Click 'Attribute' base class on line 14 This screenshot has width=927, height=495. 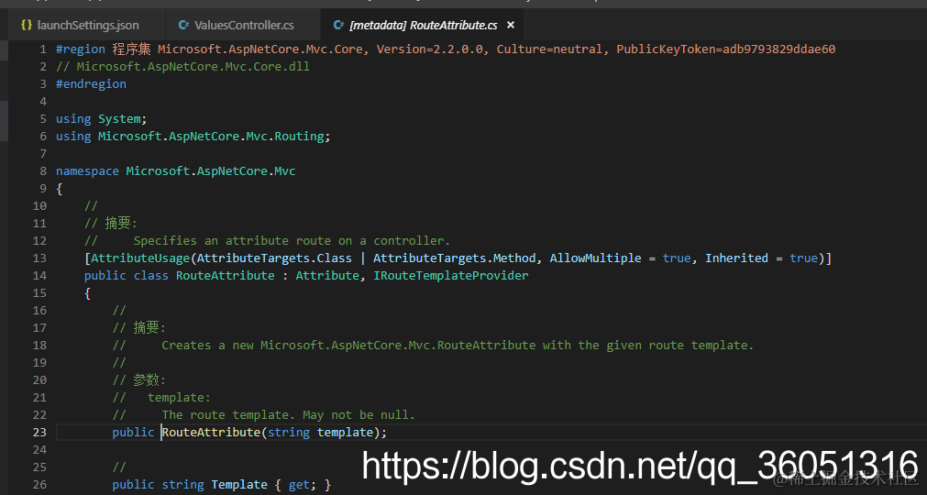[x=327, y=275]
